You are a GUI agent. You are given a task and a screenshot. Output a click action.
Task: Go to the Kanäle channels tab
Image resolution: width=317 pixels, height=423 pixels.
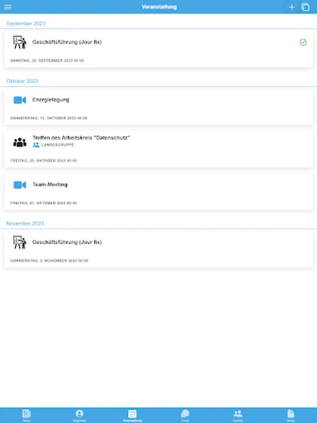238,415
